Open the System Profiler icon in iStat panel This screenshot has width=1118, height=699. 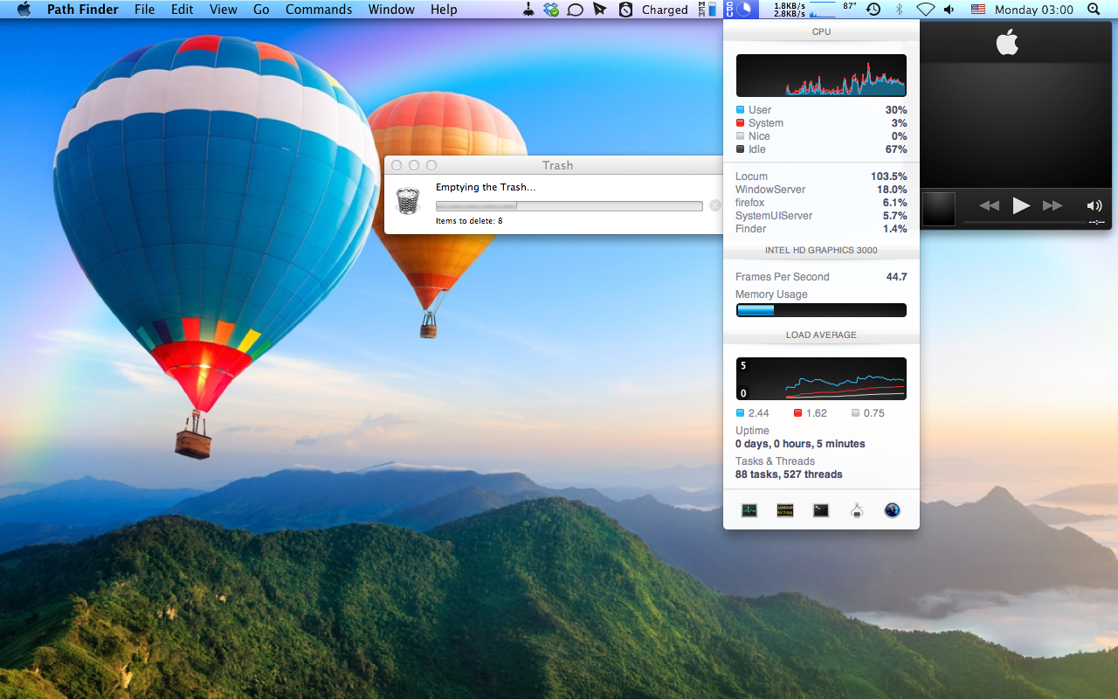pyautogui.click(x=857, y=510)
